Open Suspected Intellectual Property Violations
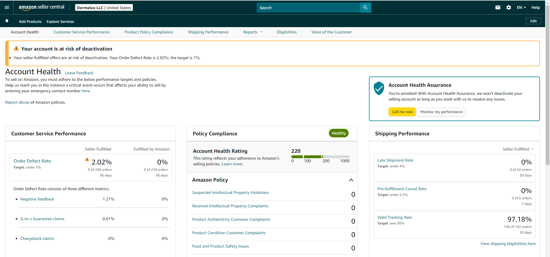 tap(230, 192)
